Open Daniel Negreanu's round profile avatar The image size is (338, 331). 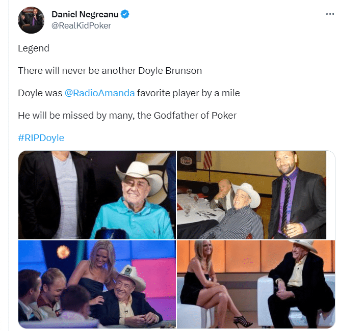(x=31, y=20)
